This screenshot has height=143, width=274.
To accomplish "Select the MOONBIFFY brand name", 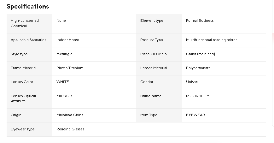I will point(197,96).
